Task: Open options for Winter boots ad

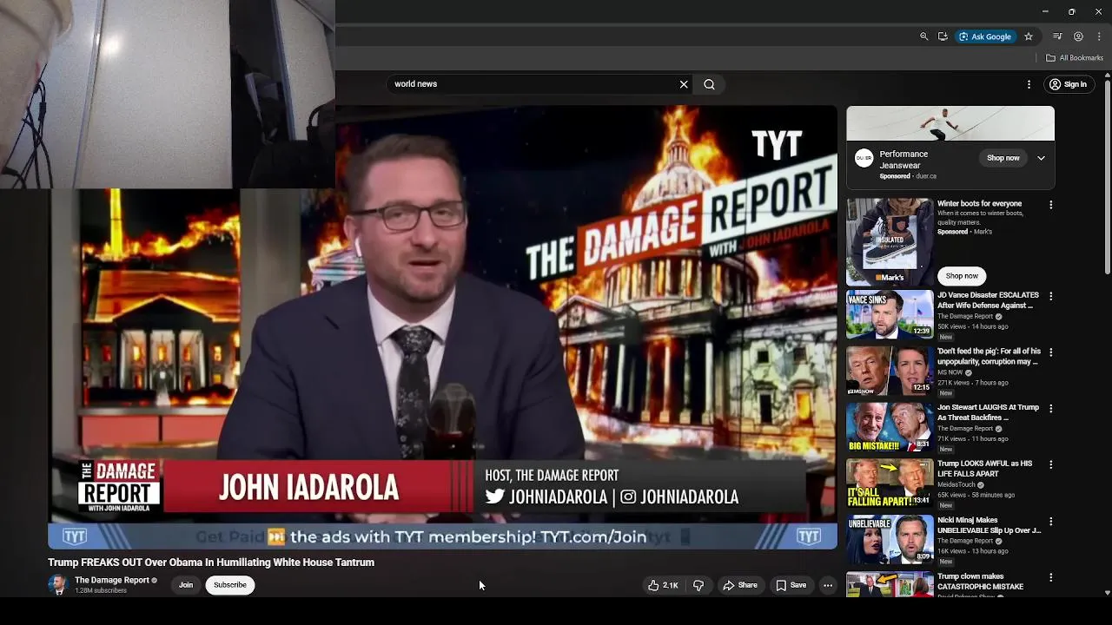Action: tap(1050, 205)
